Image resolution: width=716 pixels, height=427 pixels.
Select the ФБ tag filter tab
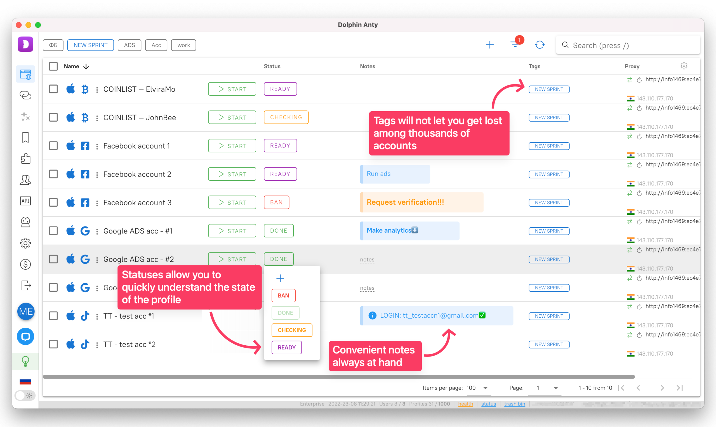(53, 45)
